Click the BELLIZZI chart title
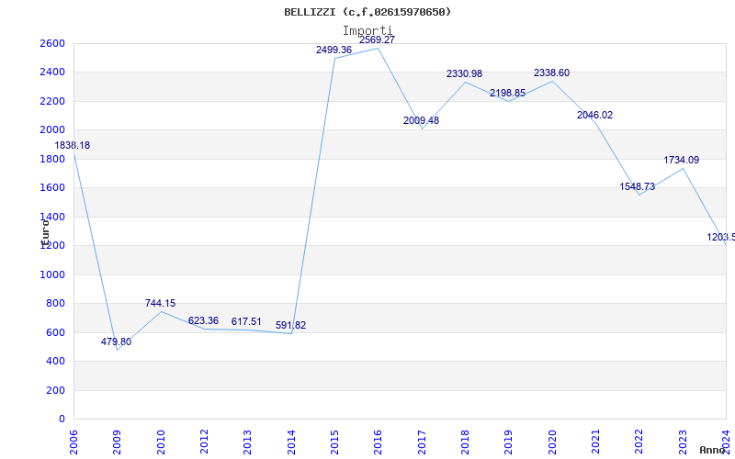 coord(368,12)
